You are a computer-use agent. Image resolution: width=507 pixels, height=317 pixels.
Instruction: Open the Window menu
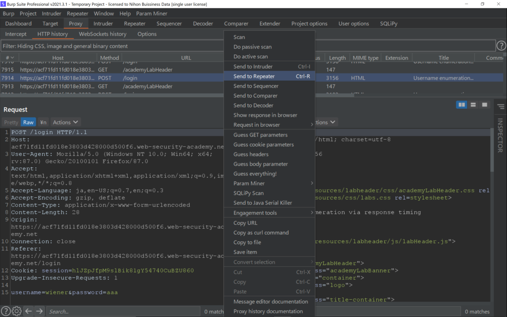(x=104, y=14)
